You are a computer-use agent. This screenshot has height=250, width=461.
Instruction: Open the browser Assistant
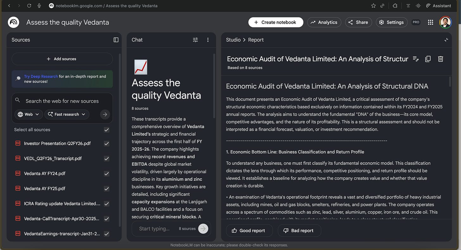coord(439,6)
